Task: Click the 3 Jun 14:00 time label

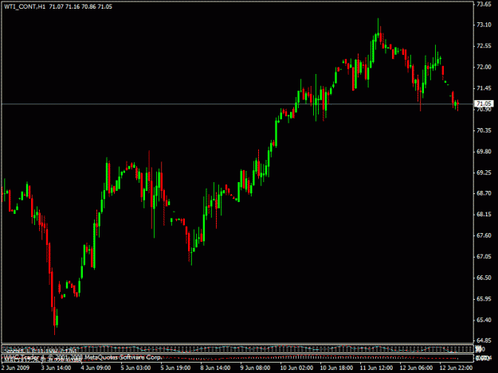Action: coord(56,368)
